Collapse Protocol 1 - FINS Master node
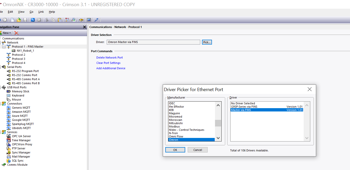Image resolution: width=350 pixels, height=170 pixels. tap(4, 47)
